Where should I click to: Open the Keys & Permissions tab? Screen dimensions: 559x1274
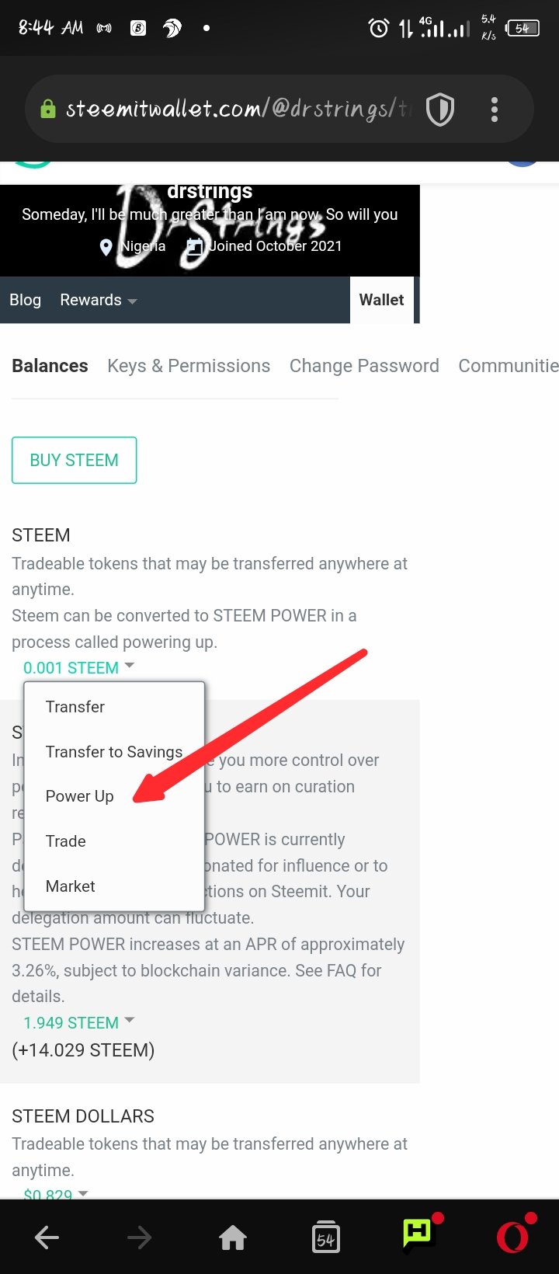point(189,366)
